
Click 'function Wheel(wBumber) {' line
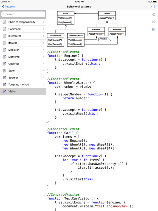(x=71, y=83)
